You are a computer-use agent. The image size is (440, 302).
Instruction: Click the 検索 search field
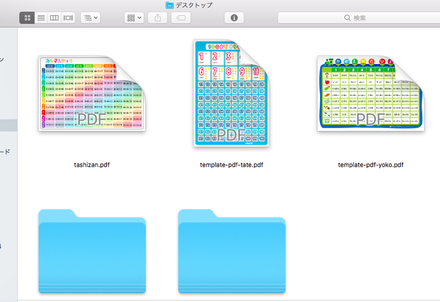(x=359, y=18)
